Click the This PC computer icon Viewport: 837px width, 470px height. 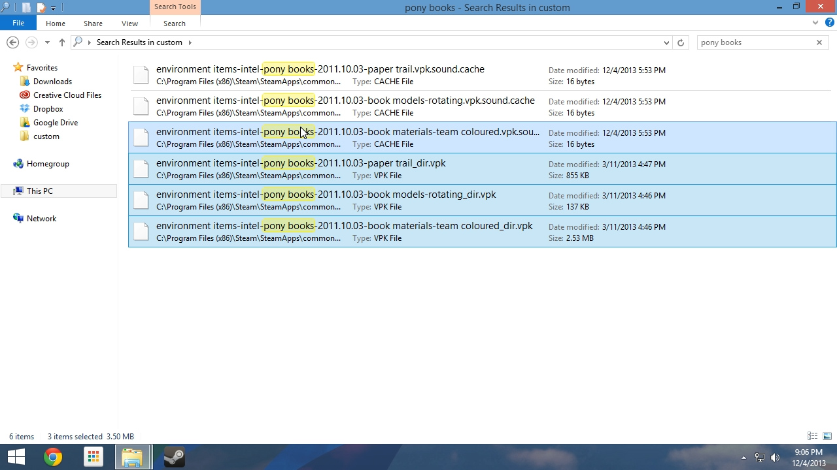(18, 191)
